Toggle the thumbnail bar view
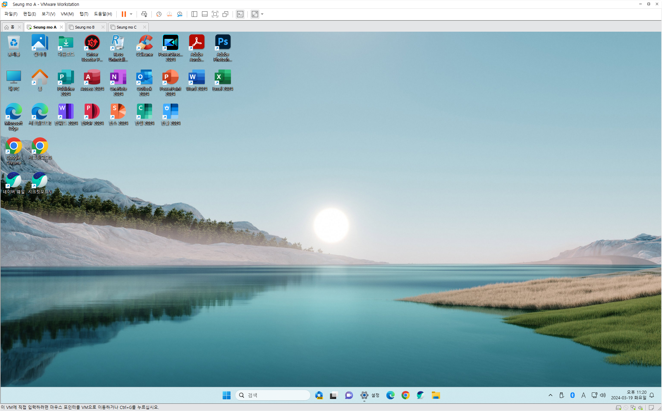 coord(205,14)
